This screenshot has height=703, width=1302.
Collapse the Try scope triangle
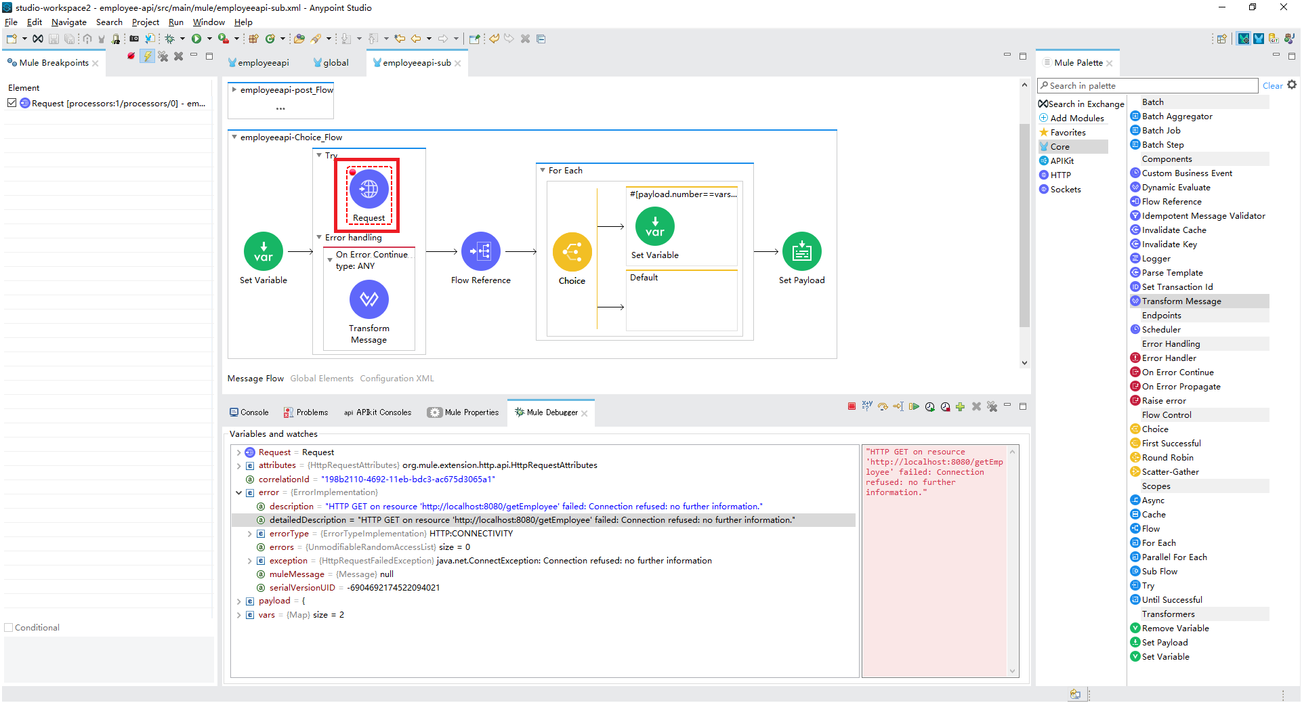(x=319, y=155)
